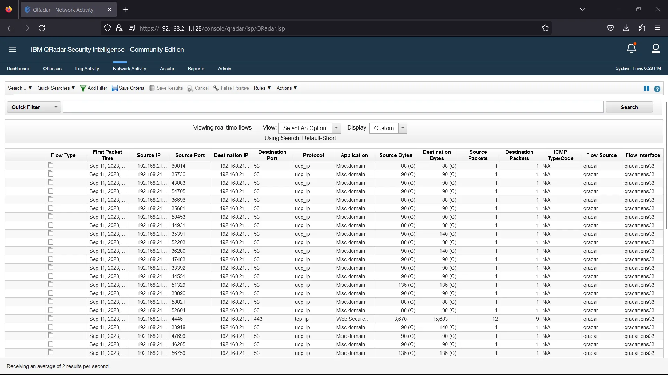Click the Save Criteria disk icon

[x=114, y=88]
